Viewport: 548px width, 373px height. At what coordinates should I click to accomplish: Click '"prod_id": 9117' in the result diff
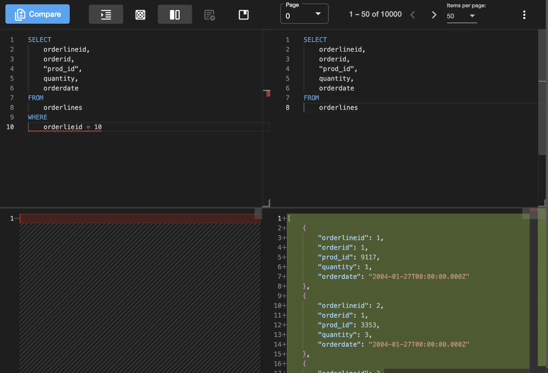tap(346, 257)
